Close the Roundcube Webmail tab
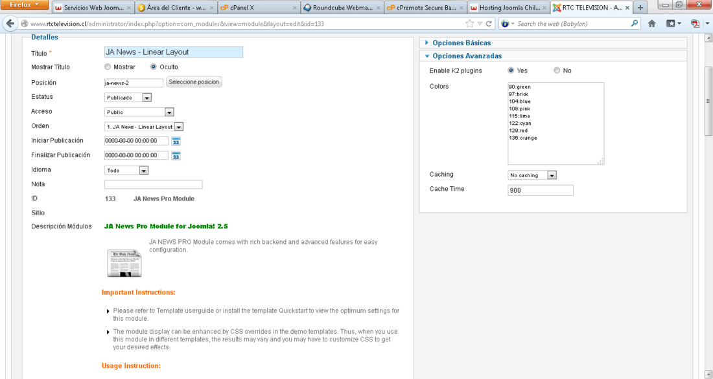Viewport: 713px width, 379px height. click(x=378, y=8)
